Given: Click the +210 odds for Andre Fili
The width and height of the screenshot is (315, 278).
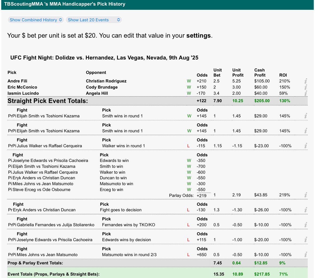Looking at the screenshot, I should 201,81.
